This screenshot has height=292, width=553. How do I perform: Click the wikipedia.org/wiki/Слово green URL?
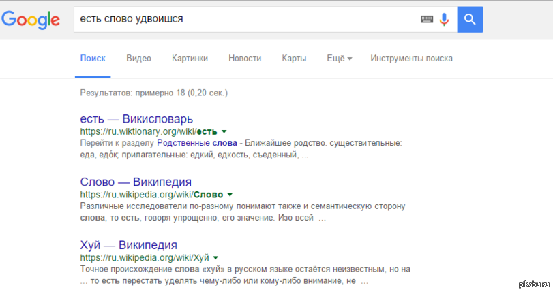[x=151, y=195]
